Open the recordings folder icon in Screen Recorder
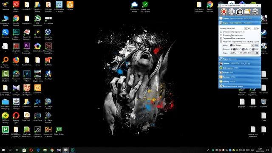 point(247,11)
